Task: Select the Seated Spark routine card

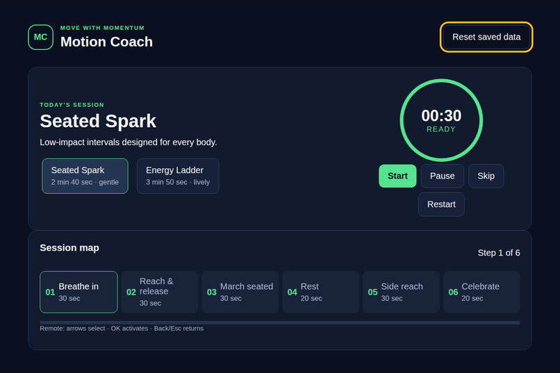Action: pos(85,176)
